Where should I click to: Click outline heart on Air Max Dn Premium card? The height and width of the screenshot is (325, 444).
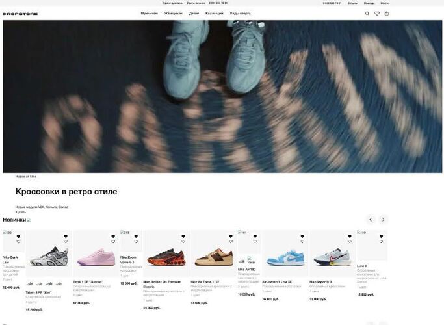(x=183, y=242)
